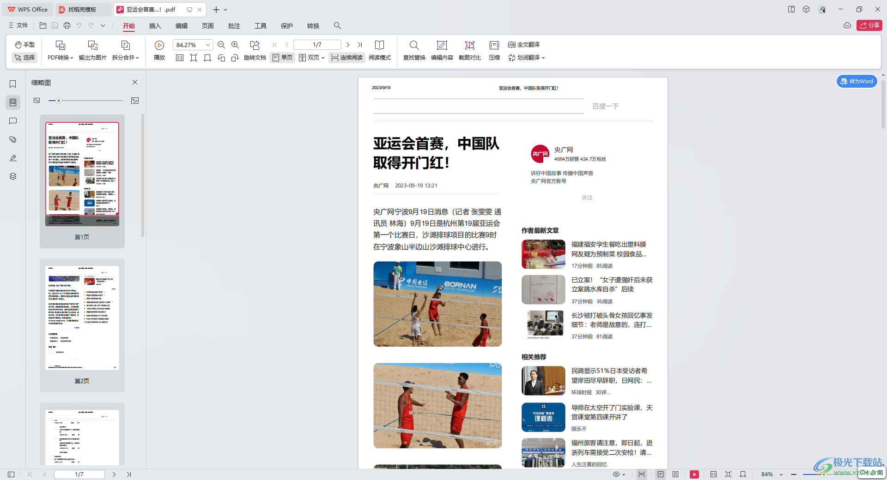
Task: Start slideshow with 播放 button
Action: [x=159, y=51]
